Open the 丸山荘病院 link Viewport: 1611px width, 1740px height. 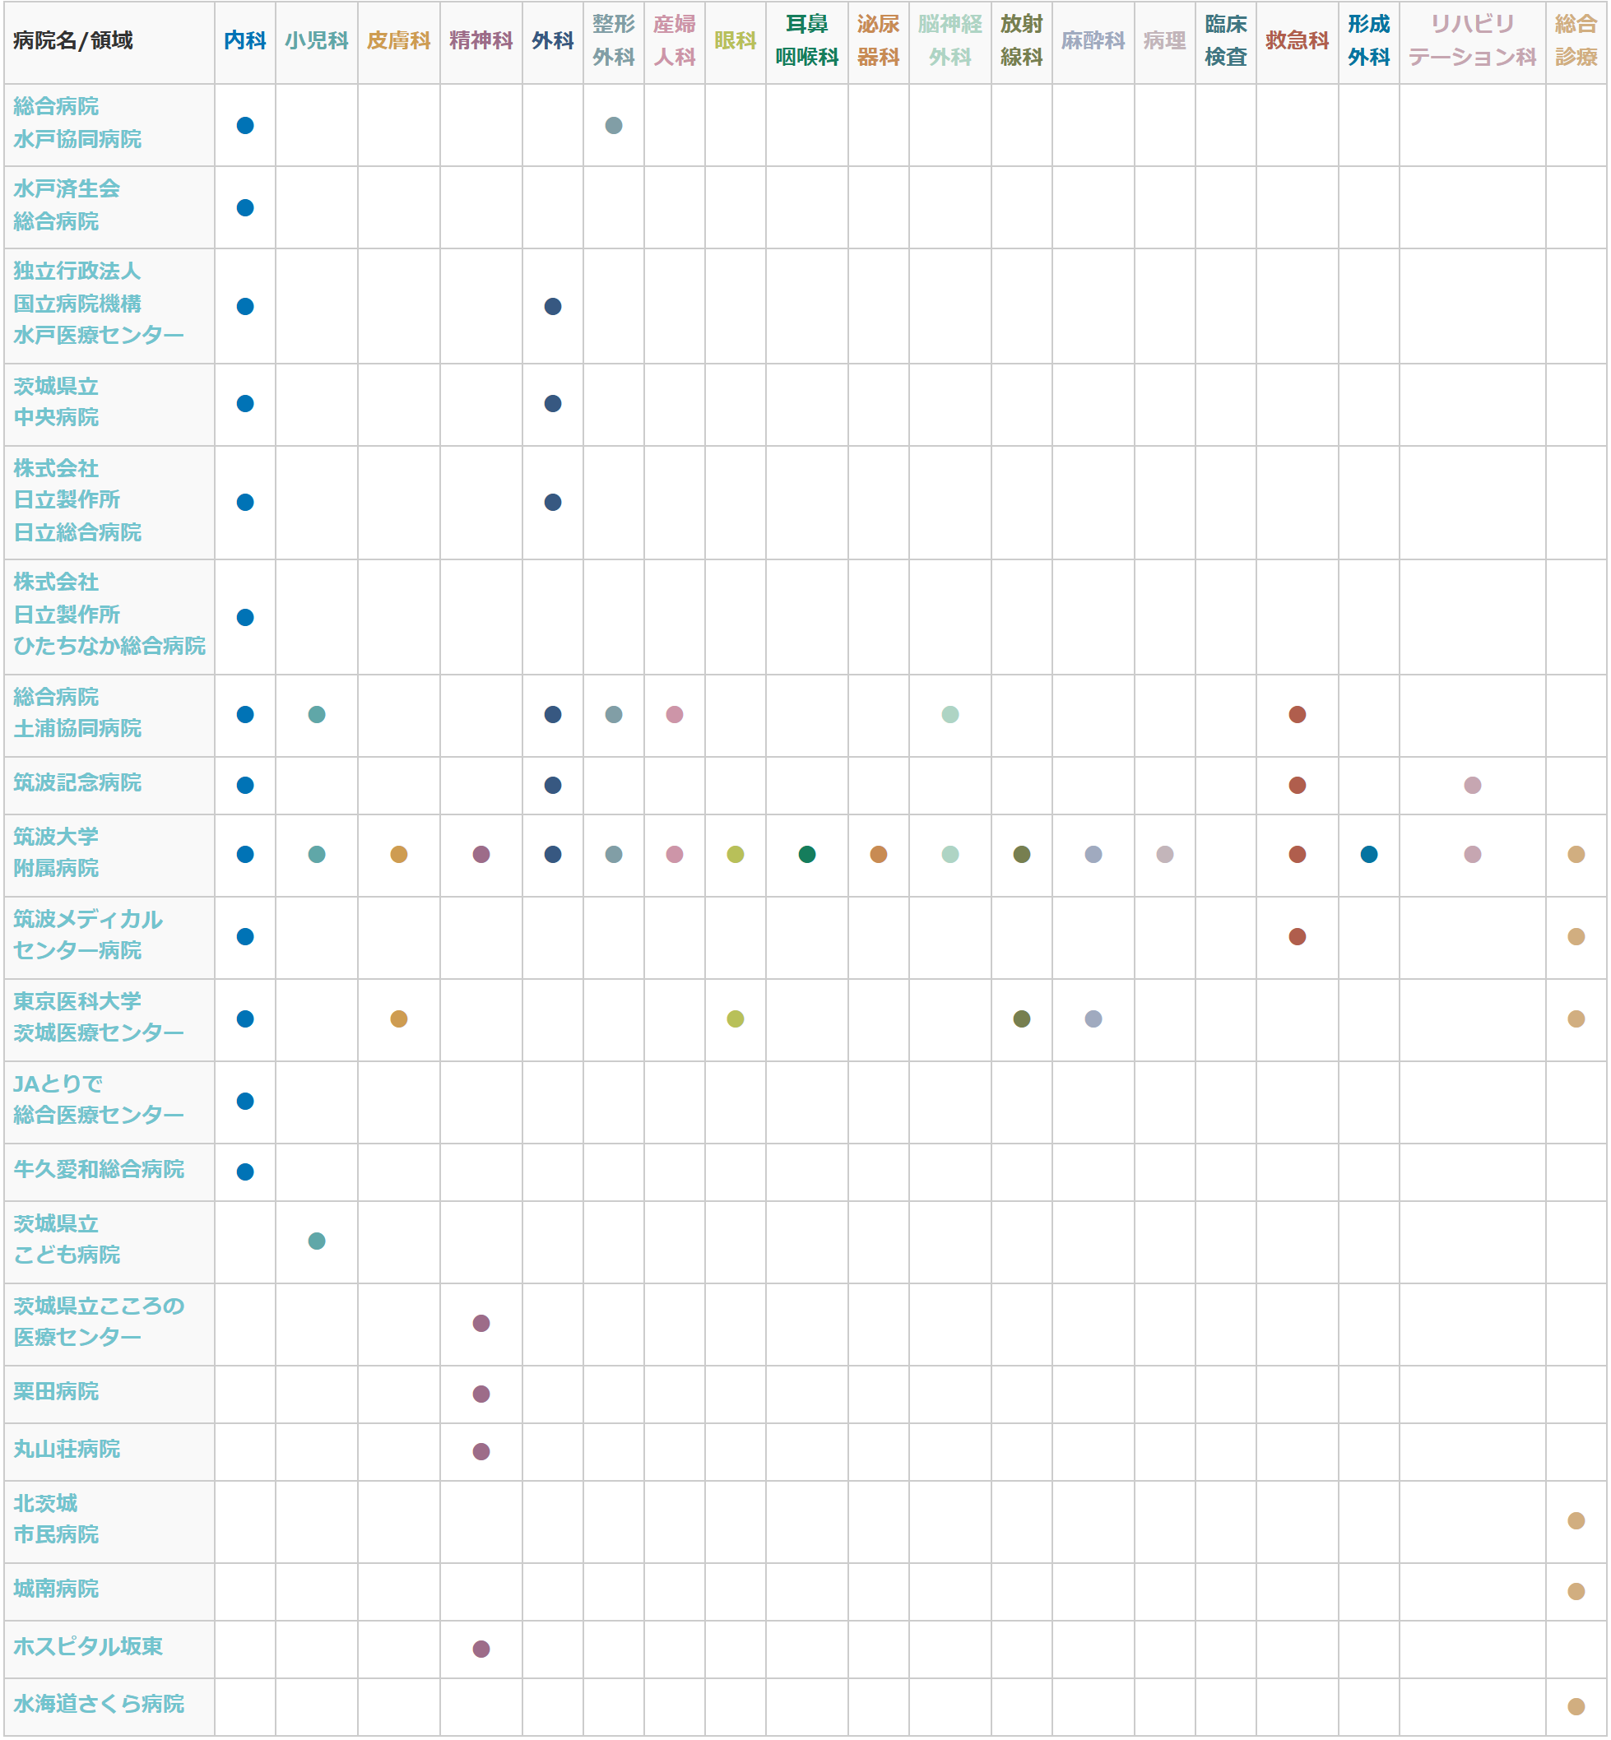pos(67,1450)
